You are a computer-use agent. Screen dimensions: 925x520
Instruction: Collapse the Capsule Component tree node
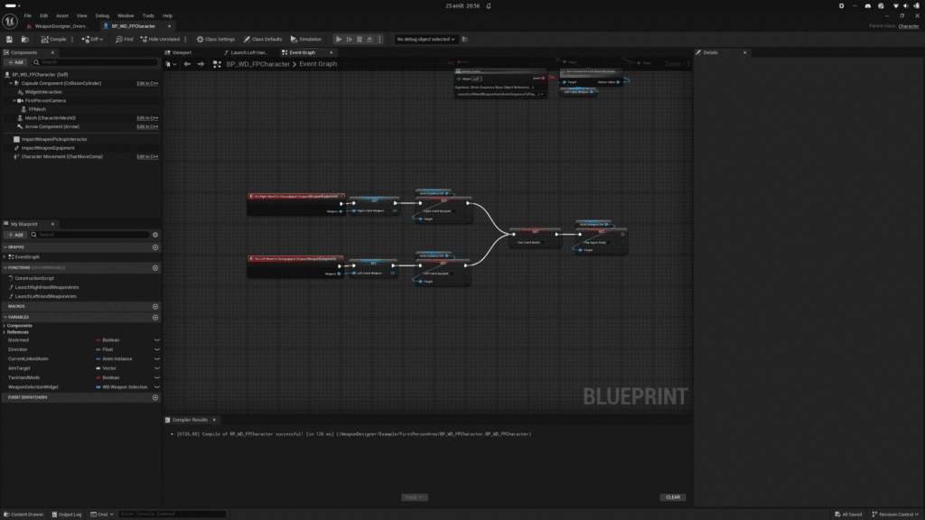click(x=11, y=84)
